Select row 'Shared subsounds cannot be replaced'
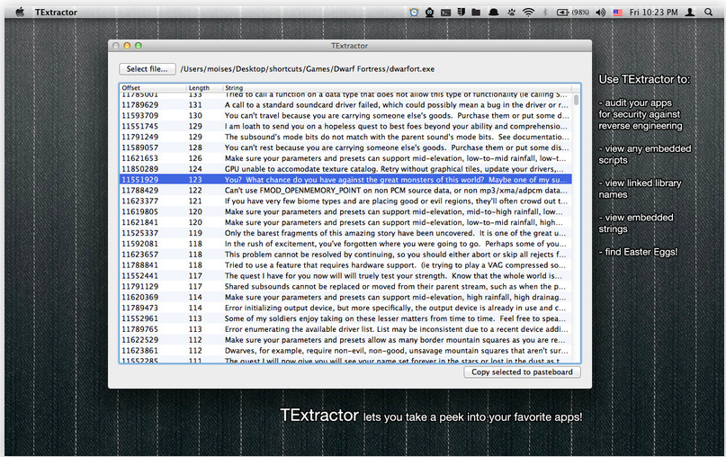This screenshot has width=726, height=457. (345, 287)
